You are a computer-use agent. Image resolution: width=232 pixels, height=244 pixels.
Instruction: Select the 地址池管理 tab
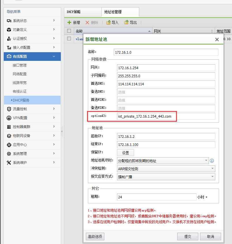(120, 12)
